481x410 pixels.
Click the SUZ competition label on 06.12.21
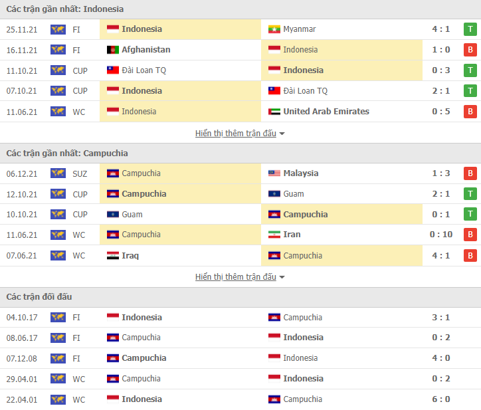pos(80,173)
